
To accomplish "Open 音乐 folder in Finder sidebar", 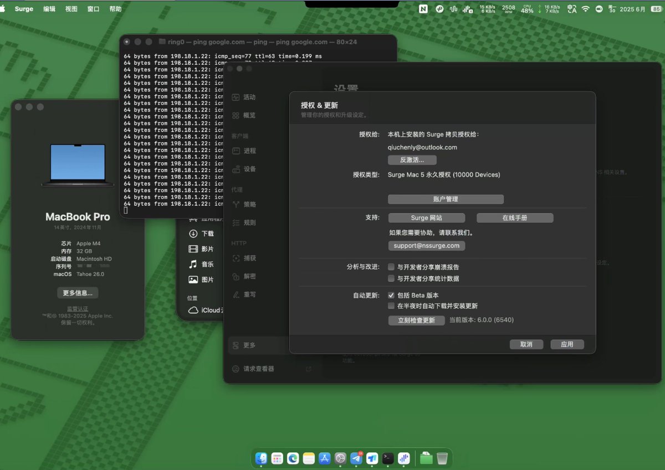I will tap(201, 264).
